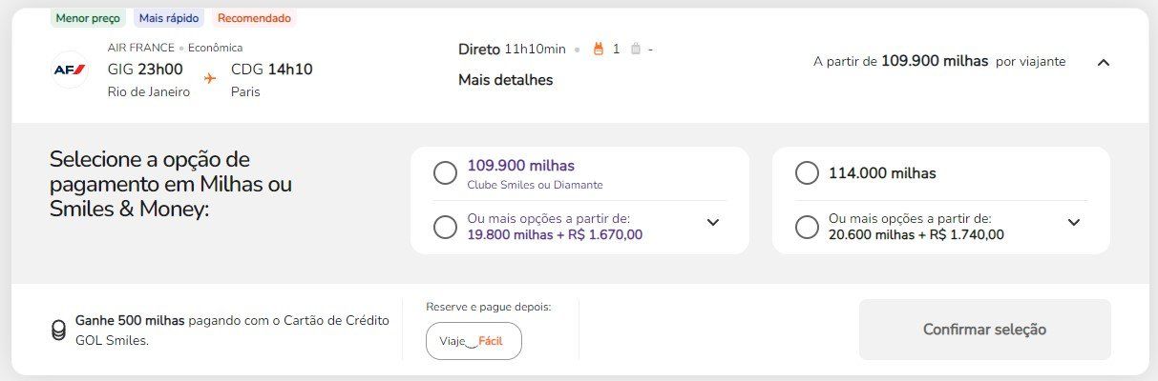Open Mais detalhes for the flight
Image resolution: width=1158 pixels, height=381 pixels.
tap(505, 80)
